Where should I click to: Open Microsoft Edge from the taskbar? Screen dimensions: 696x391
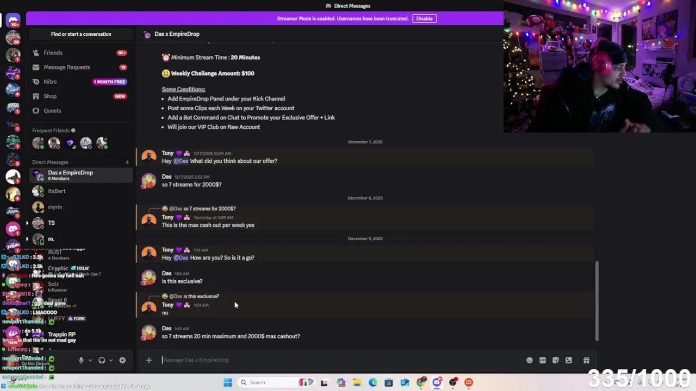coord(373,382)
